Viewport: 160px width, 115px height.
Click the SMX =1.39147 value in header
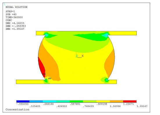pyautogui.click(x=15, y=29)
